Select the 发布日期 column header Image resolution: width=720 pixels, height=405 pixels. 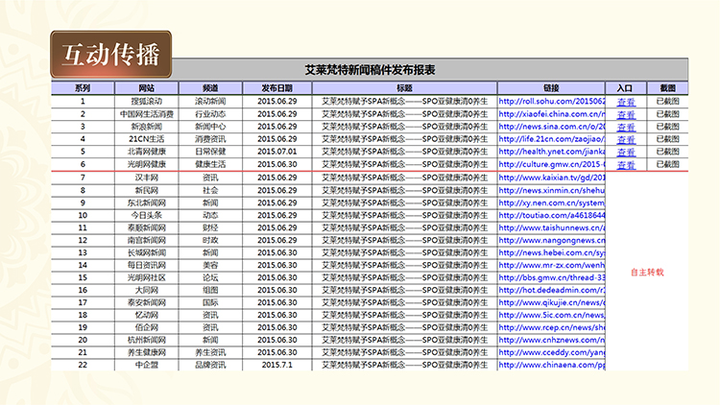click(278, 88)
